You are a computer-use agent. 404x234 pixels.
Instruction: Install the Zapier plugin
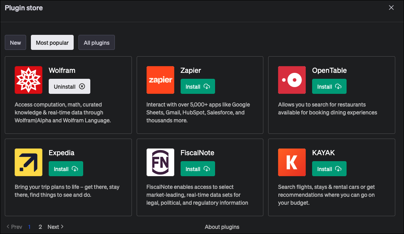coord(198,86)
